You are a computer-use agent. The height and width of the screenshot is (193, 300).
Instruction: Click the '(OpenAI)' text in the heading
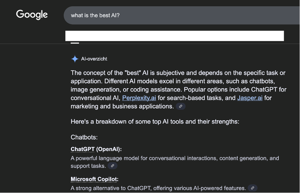click(x=109, y=149)
